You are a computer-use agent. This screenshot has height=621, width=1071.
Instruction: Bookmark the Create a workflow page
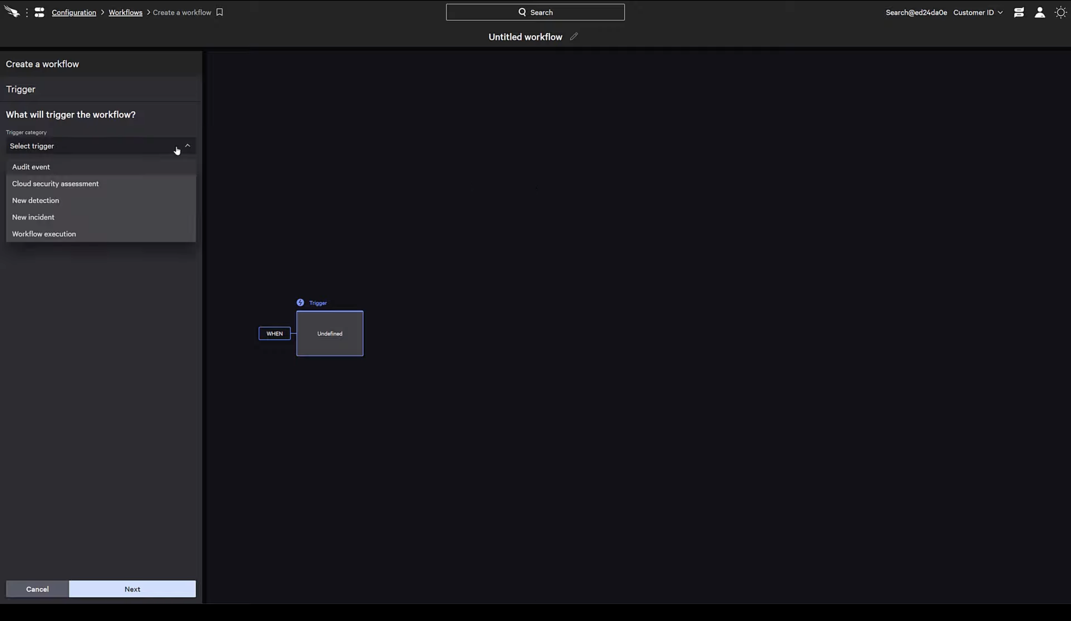pos(219,12)
